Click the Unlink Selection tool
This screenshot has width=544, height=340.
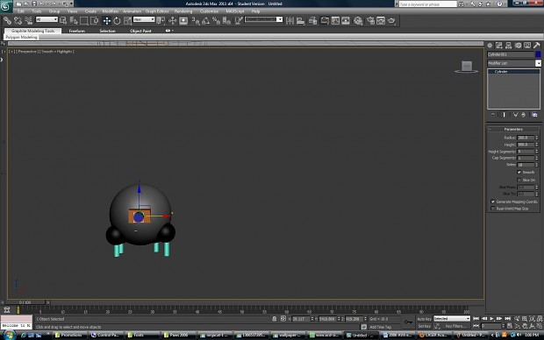pos(18,21)
